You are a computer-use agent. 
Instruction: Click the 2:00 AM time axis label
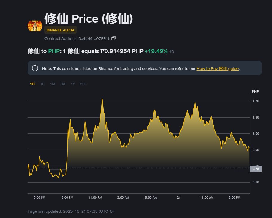pos(123,197)
